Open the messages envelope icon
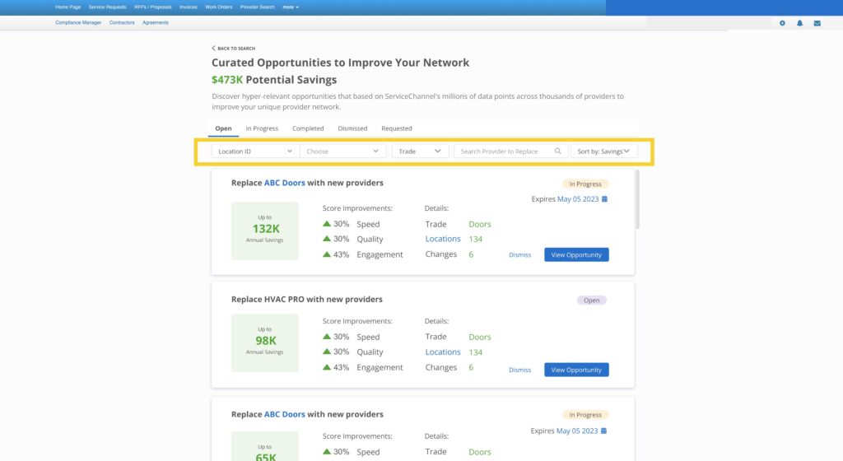This screenshot has width=843, height=461. tap(817, 23)
